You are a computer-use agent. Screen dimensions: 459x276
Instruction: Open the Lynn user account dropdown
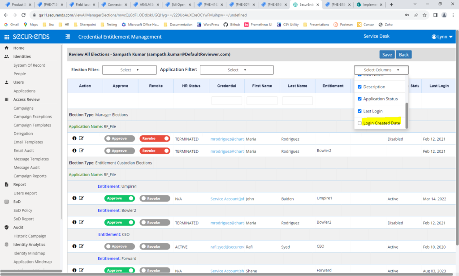442,37
